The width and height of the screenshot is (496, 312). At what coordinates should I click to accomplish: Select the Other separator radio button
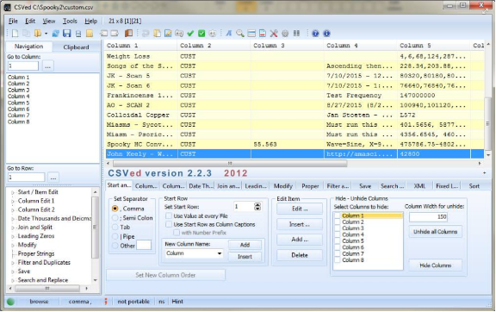(x=115, y=246)
